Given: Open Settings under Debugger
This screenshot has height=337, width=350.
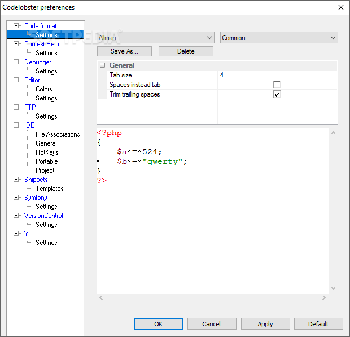Looking at the screenshot, I should (x=46, y=71).
